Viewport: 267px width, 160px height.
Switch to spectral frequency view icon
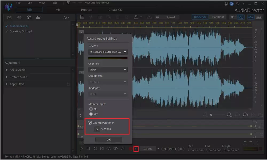tap(258, 17)
